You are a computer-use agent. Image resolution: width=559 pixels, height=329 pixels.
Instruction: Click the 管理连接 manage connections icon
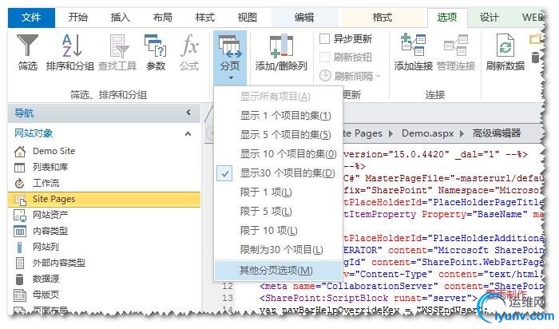pos(456,45)
